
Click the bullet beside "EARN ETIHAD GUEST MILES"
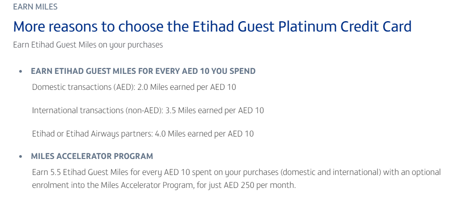point(20,71)
